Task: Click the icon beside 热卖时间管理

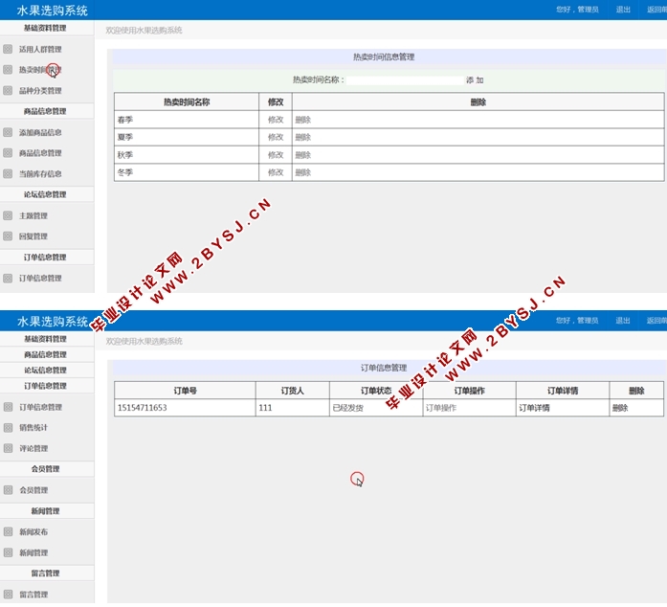Action: (x=8, y=69)
